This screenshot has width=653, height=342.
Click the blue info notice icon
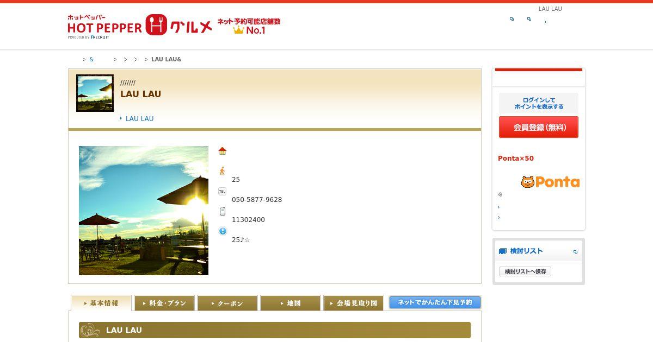[223, 231]
